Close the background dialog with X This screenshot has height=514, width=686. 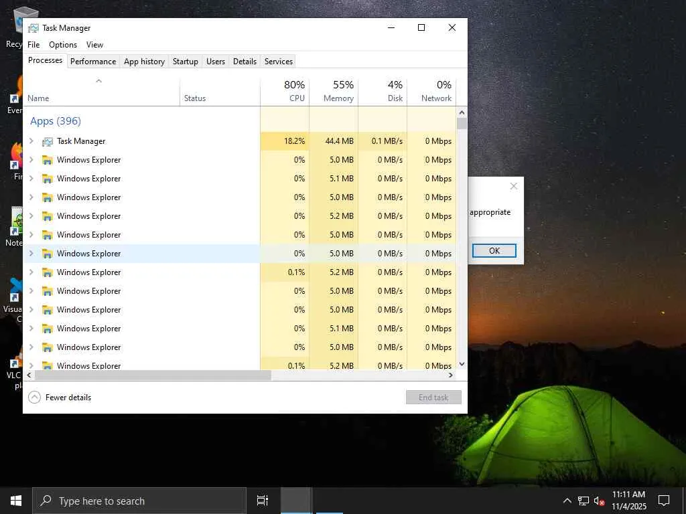[514, 186]
